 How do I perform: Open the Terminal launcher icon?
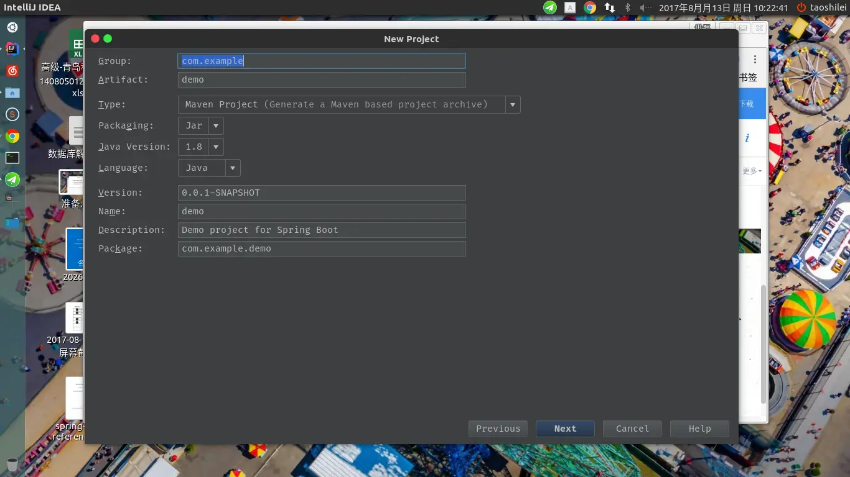coord(12,158)
